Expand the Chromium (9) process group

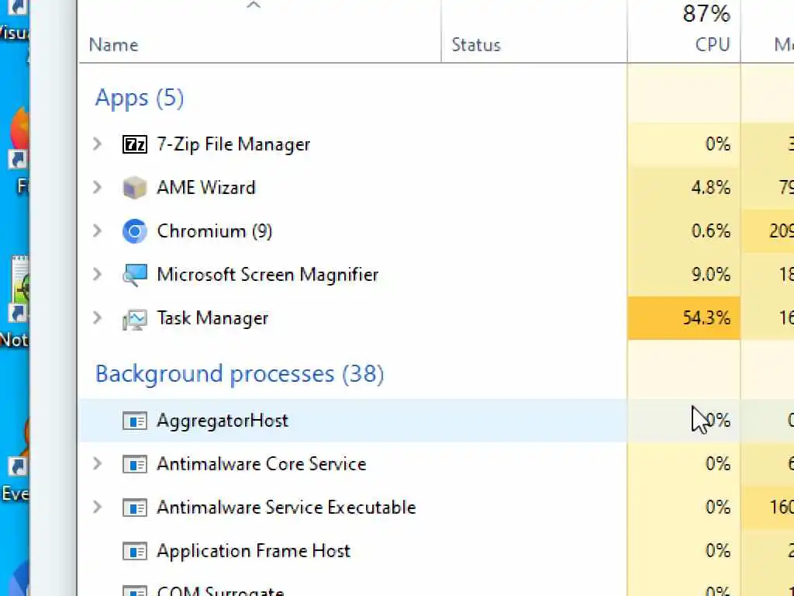coord(97,231)
